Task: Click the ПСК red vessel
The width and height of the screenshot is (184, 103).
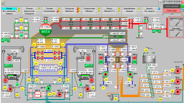Action: (131, 24)
